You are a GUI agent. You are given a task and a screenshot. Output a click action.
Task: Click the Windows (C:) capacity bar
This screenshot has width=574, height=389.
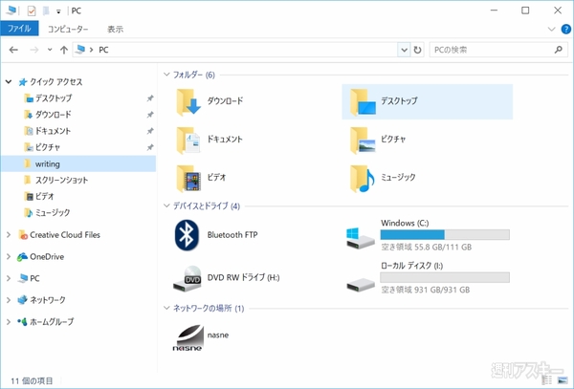tap(445, 235)
